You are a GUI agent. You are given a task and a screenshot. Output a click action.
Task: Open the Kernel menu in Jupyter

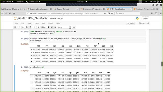point(51,23)
